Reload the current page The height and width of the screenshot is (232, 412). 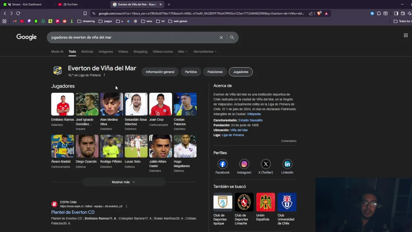[x=18, y=13]
